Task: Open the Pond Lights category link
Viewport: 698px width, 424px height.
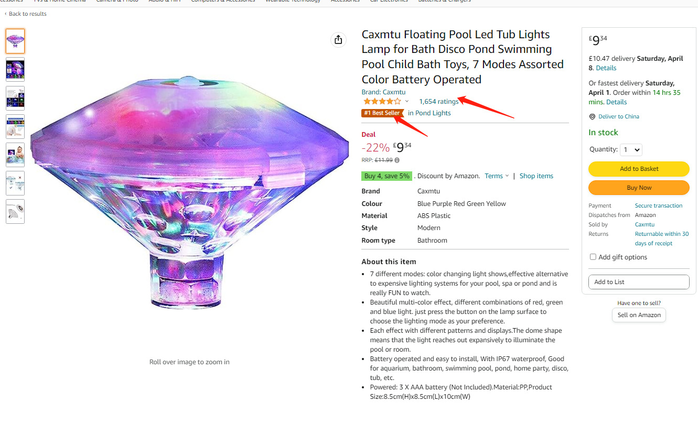Action: click(x=433, y=113)
